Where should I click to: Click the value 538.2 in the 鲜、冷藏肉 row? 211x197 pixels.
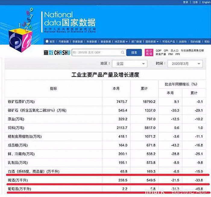pos(151,154)
